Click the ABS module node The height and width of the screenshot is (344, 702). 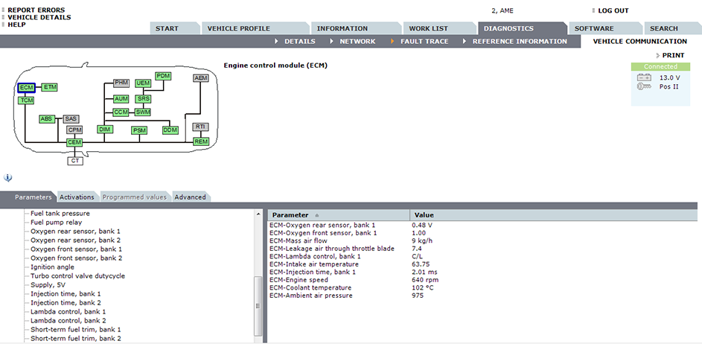click(x=47, y=119)
